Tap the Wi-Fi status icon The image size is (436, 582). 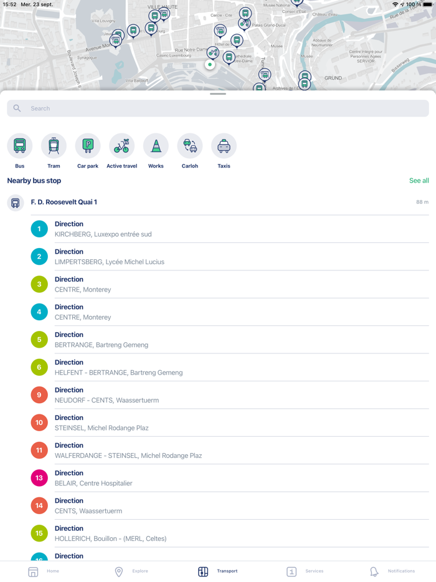(x=395, y=4)
